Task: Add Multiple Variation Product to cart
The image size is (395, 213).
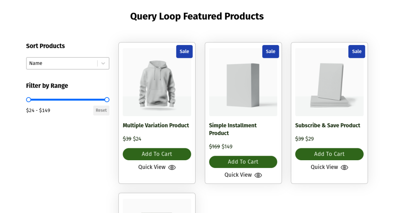Action: pos(157,154)
